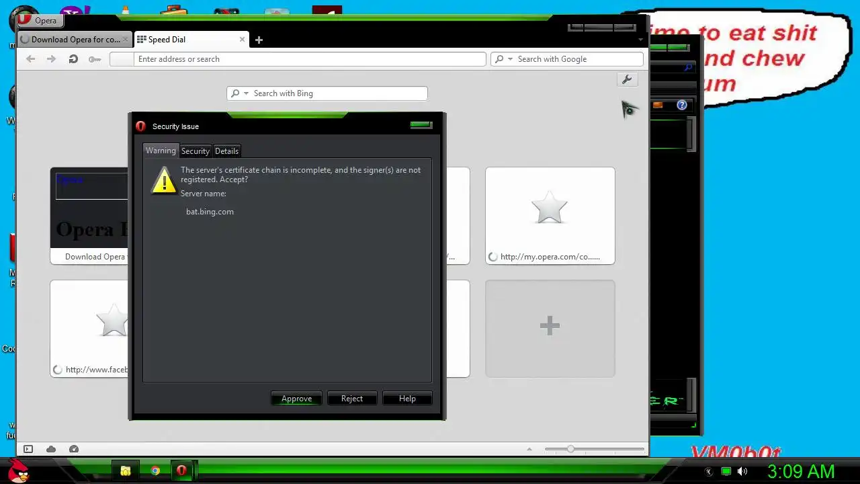Viewport: 860px width, 484px height.
Task: Open the zoom menu arrow beside slider
Action: [x=529, y=449]
